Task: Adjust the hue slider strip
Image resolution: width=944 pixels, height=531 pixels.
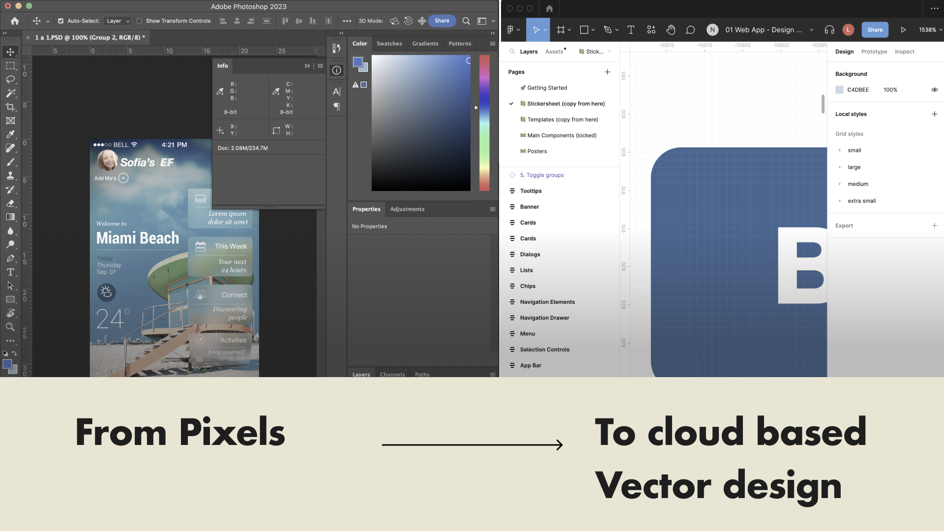Action: click(484, 122)
